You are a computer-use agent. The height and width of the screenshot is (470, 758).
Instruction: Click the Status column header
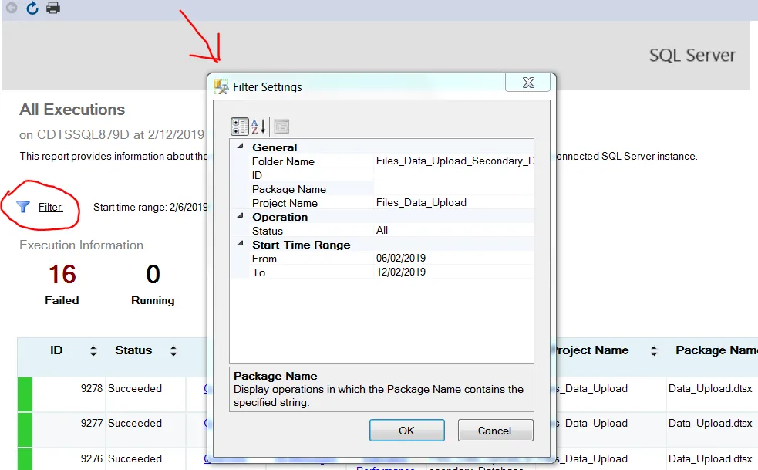point(133,350)
